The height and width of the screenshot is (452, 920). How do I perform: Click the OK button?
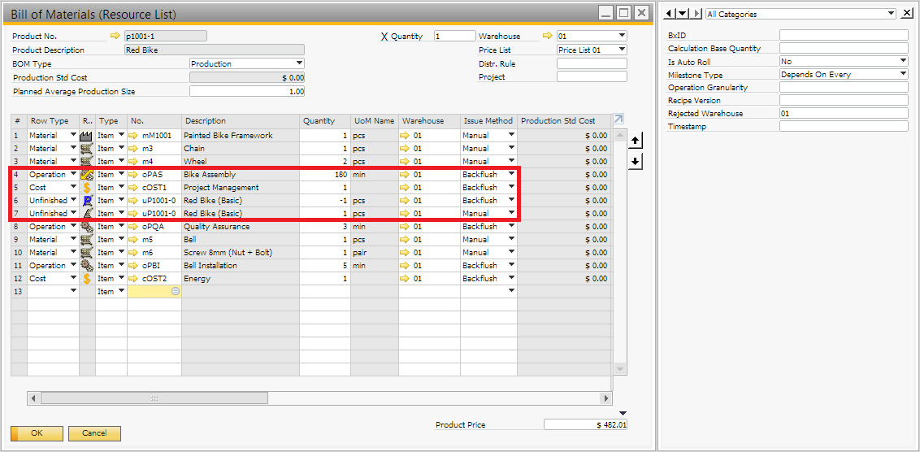coord(37,433)
